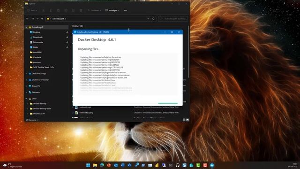The image size is (300, 169).
Task: Open the Sortieren dropdown in Explorer
Action: click(x=94, y=10)
